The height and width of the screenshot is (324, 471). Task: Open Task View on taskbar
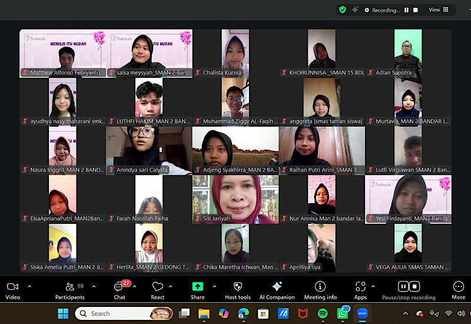(184, 313)
